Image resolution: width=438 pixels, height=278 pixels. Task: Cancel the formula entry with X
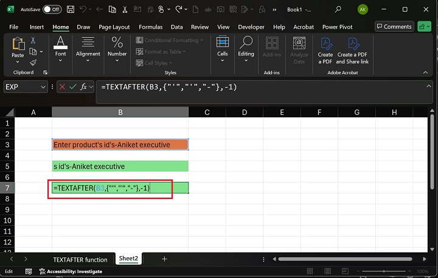61,87
